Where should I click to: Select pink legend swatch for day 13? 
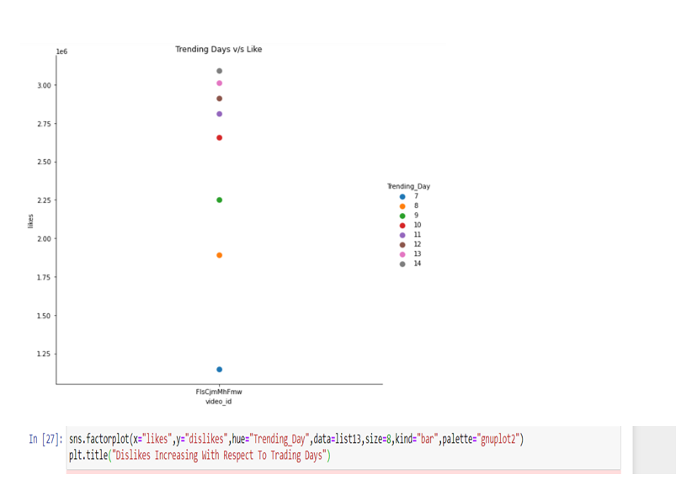(402, 254)
